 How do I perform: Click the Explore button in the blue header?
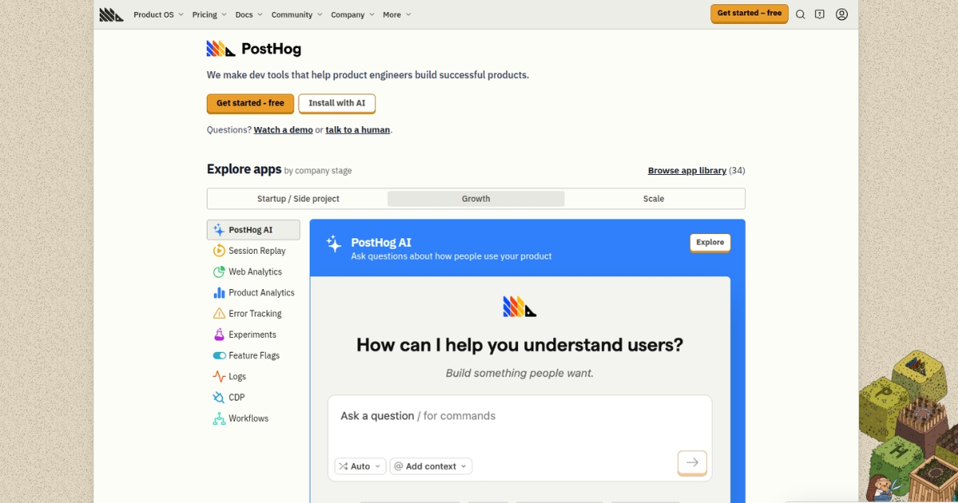(x=710, y=243)
